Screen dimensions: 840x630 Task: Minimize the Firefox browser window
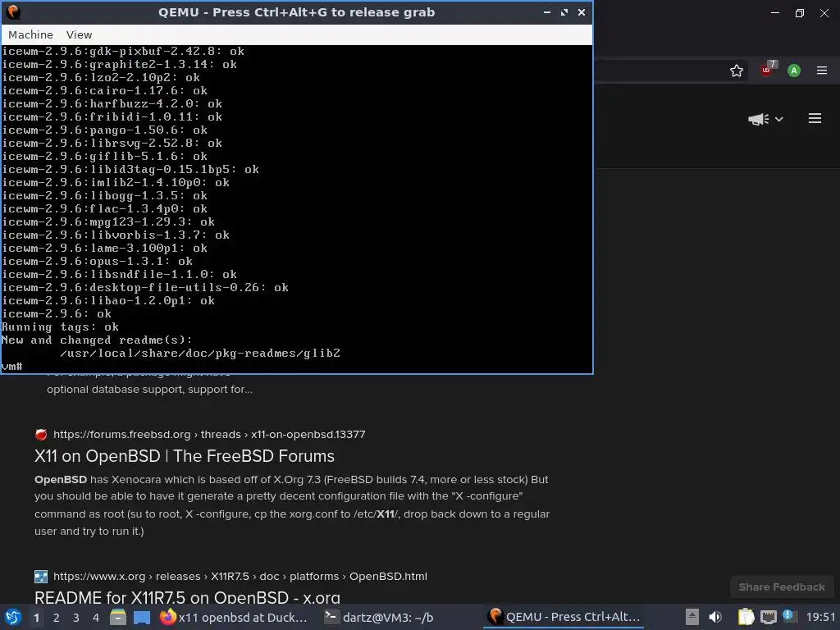[x=774, y=13]
